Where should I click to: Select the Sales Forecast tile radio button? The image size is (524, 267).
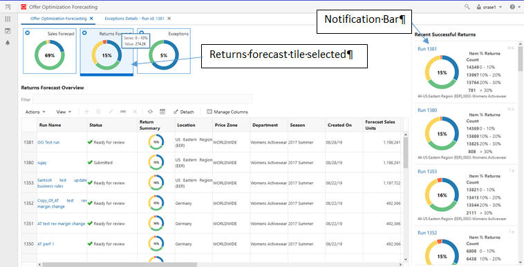[28, 33]
